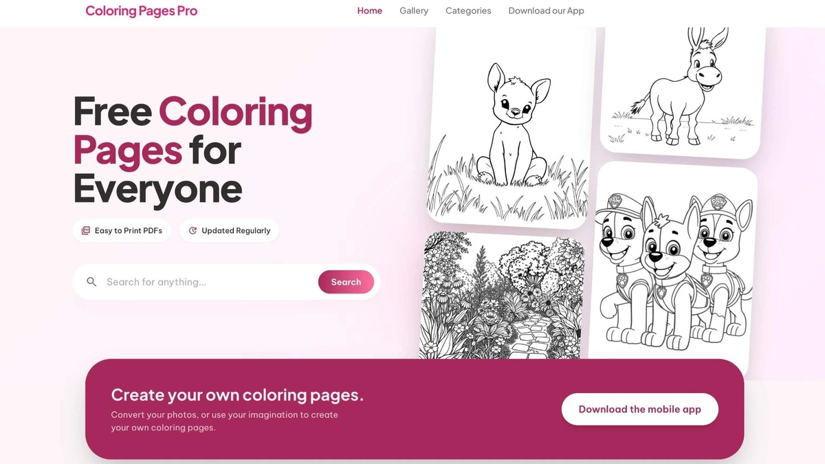The width and height of the screenshot is (825, 464).
Task: Click the Easy to Print PDFs badge
Action: point(122,230)
